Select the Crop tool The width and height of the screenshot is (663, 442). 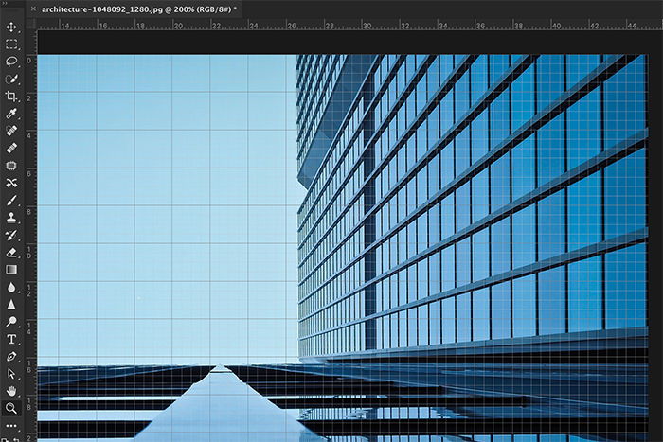tap(11, 97)
